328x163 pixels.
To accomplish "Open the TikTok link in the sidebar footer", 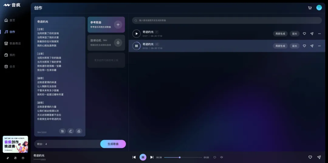I will [8, 158].
